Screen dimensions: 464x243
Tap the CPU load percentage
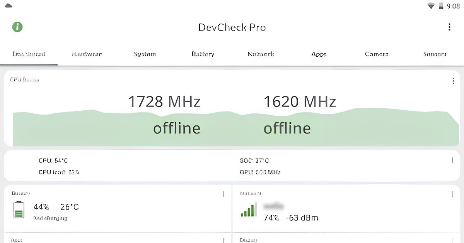click(x=59, y=172)
